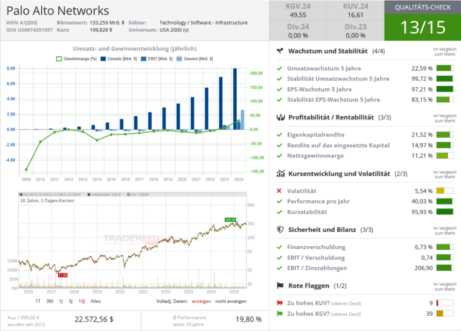The image size is (461, 331).
Task: Click the red flag next to Zu hohes KUV?
Action: pyautogui.click(x=280, y=303)
